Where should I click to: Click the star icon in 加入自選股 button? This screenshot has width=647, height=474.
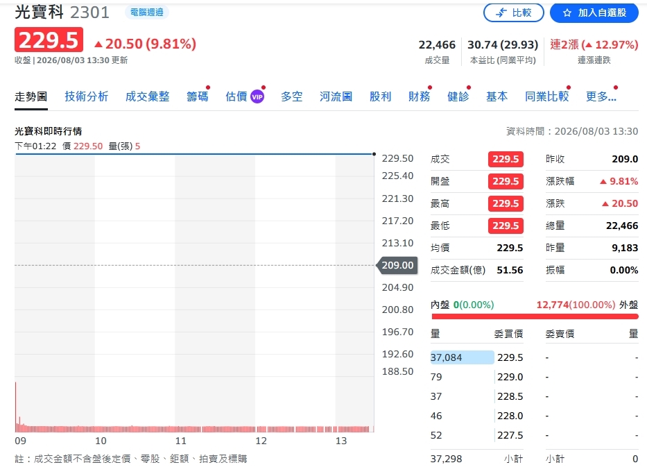[x=567, y=12]
